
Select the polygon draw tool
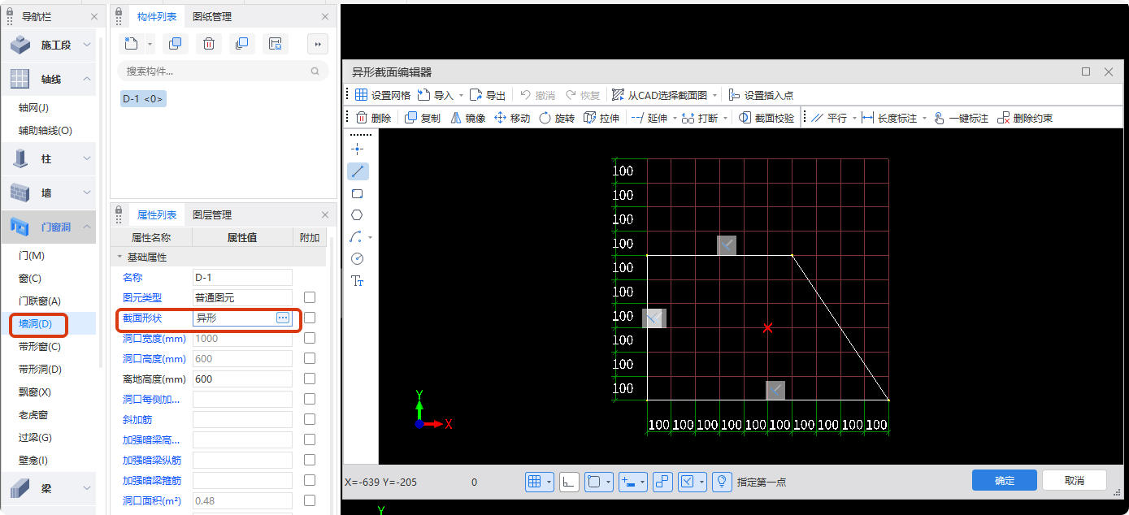[x=358, y=215]
